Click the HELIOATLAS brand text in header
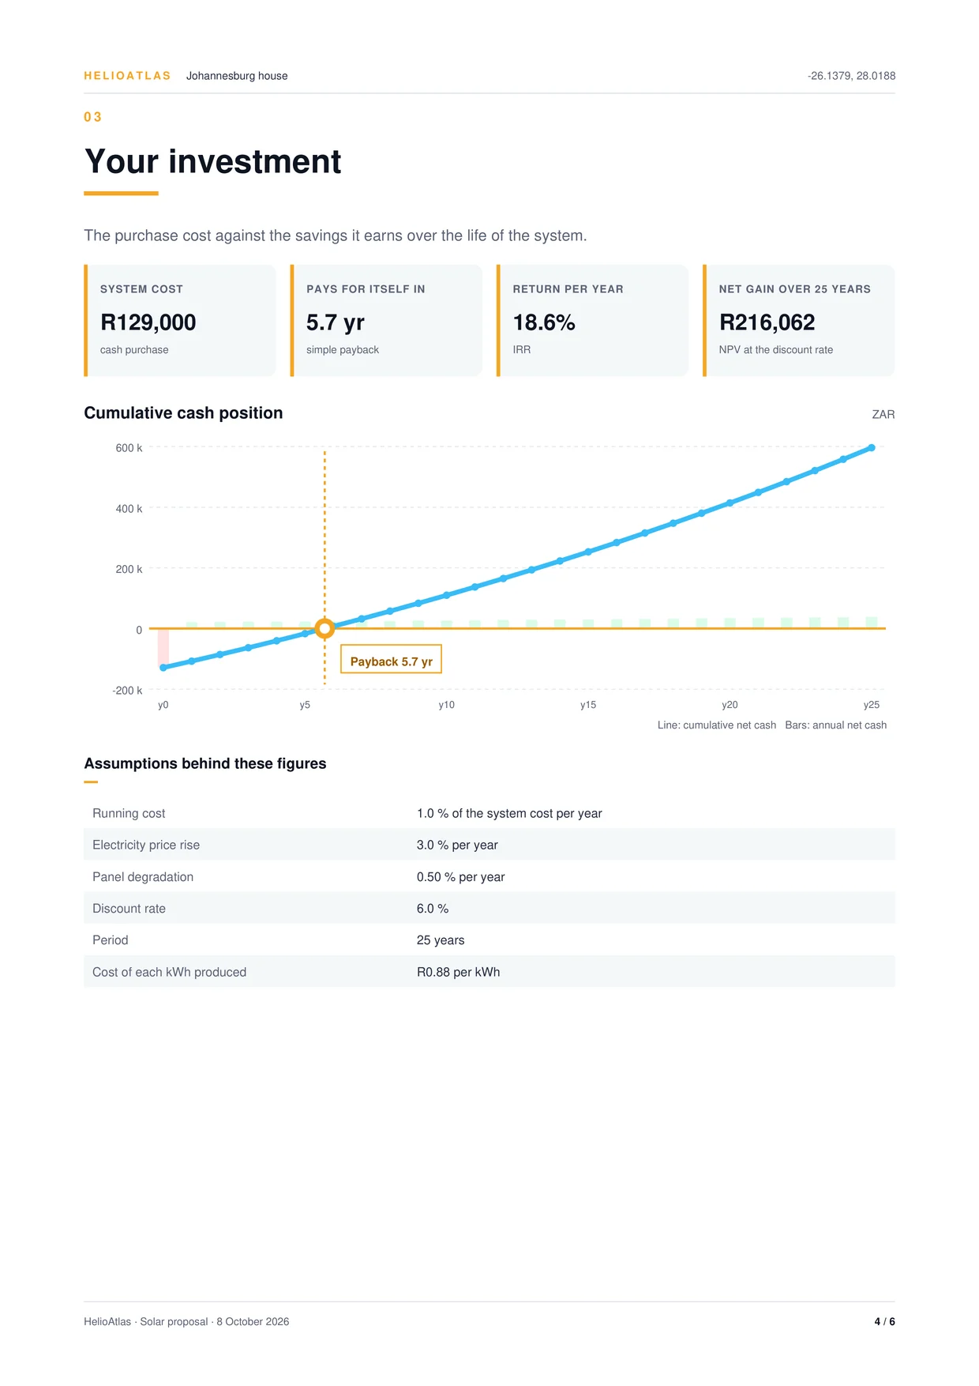Viewport: 979px width, 1386px height. click(127, 76)
